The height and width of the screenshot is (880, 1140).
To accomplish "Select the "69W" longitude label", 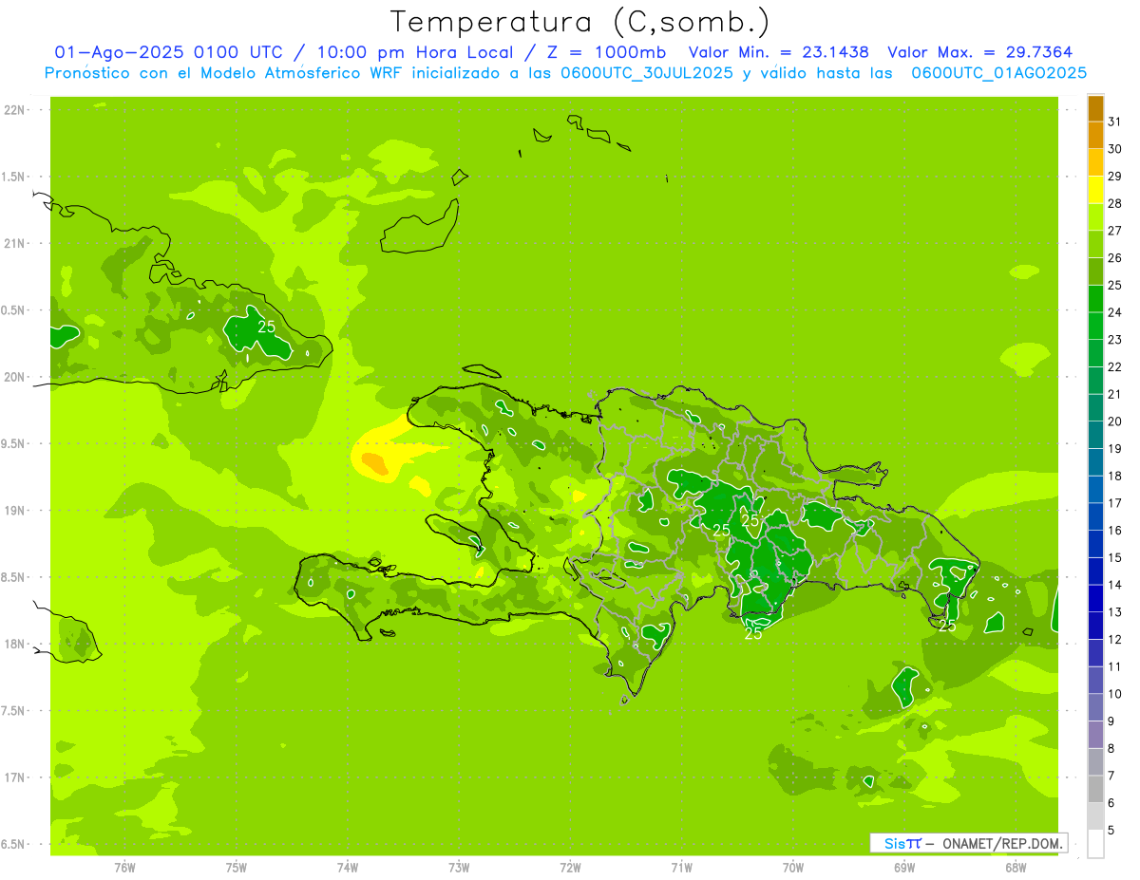I will pyautogui.click(x=904, y=868).
